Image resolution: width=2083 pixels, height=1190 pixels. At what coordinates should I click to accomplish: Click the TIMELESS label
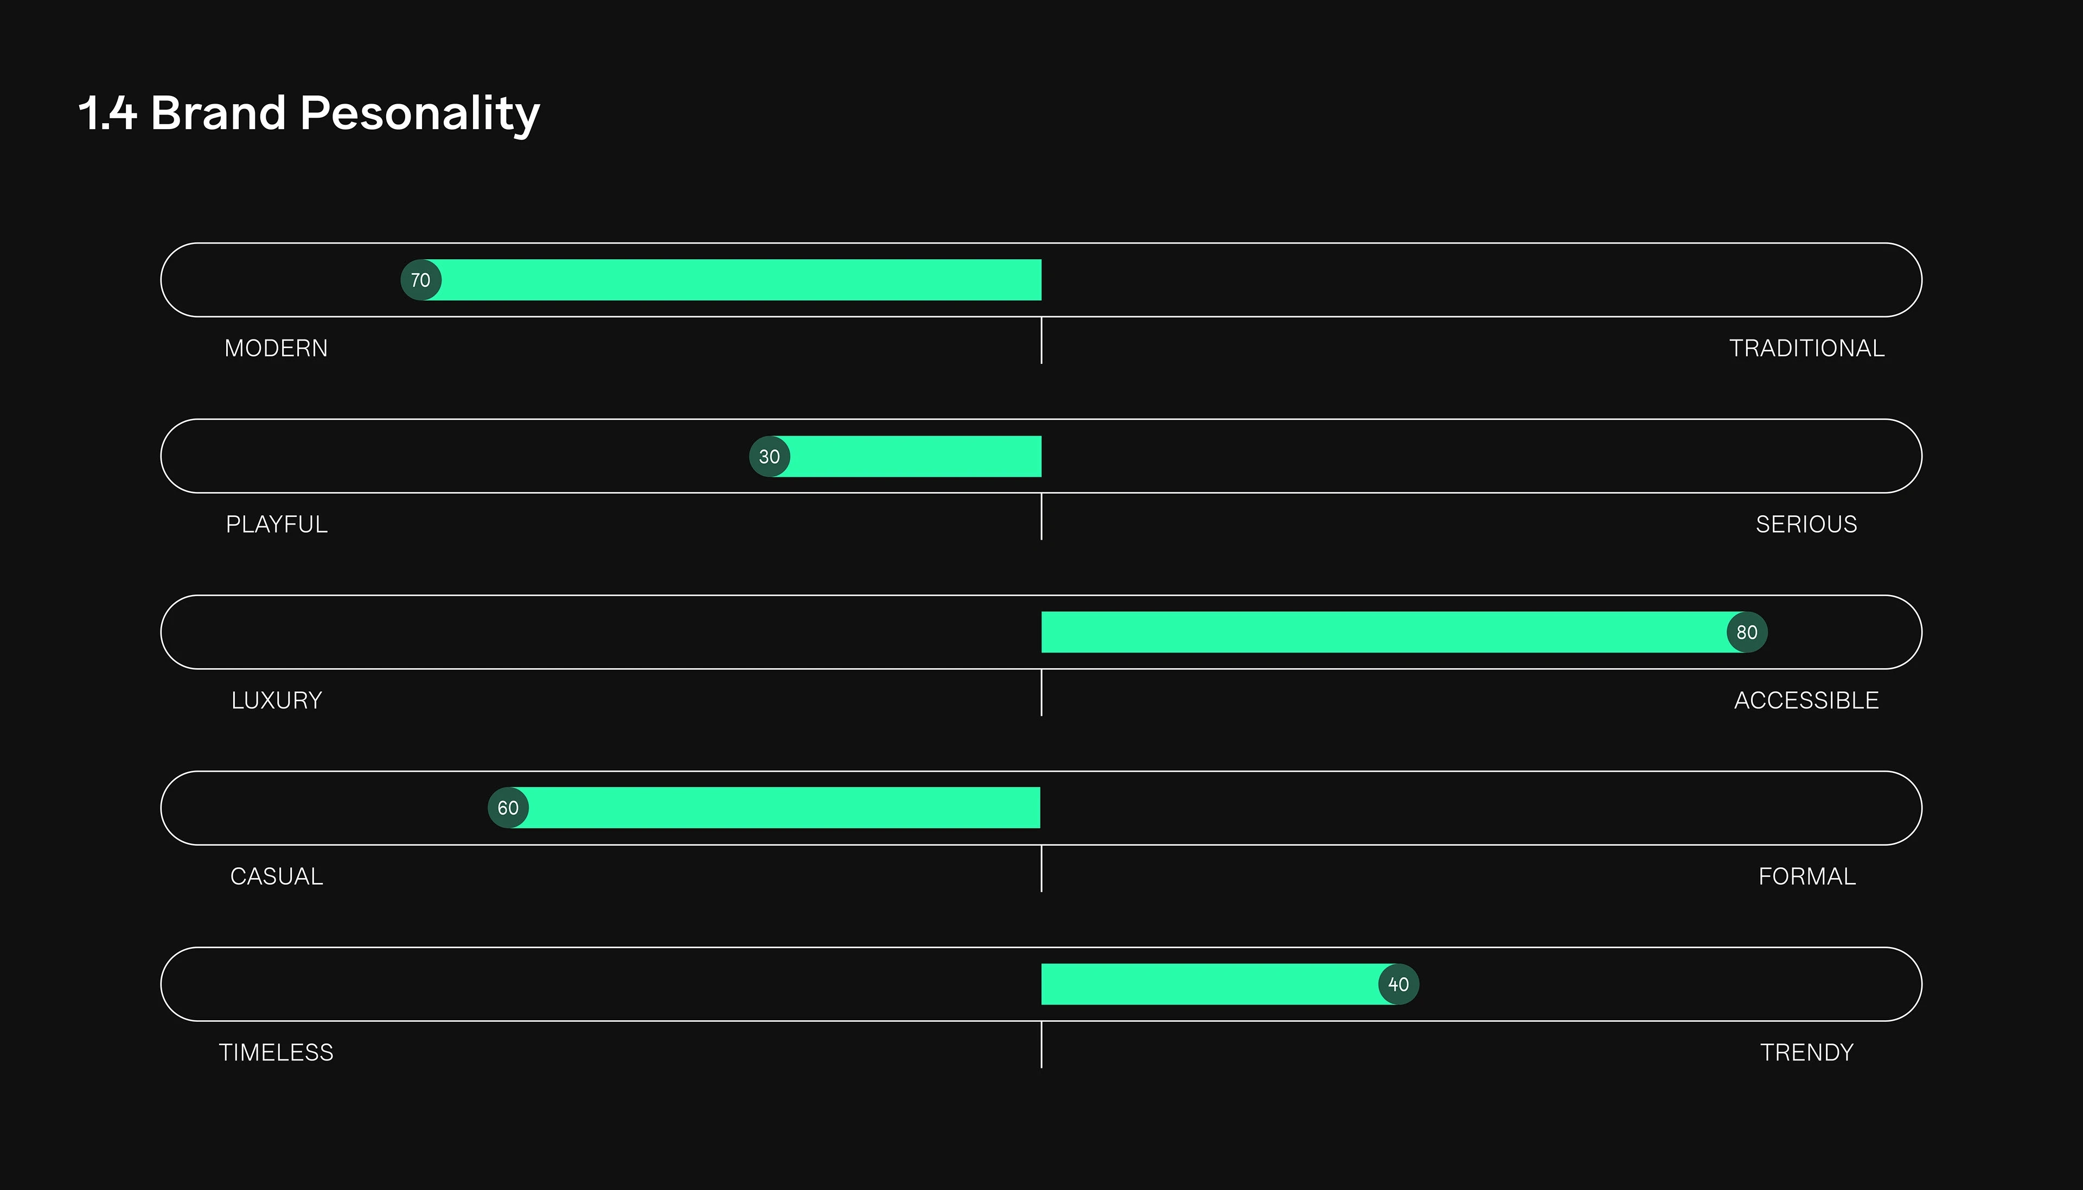276,1052
